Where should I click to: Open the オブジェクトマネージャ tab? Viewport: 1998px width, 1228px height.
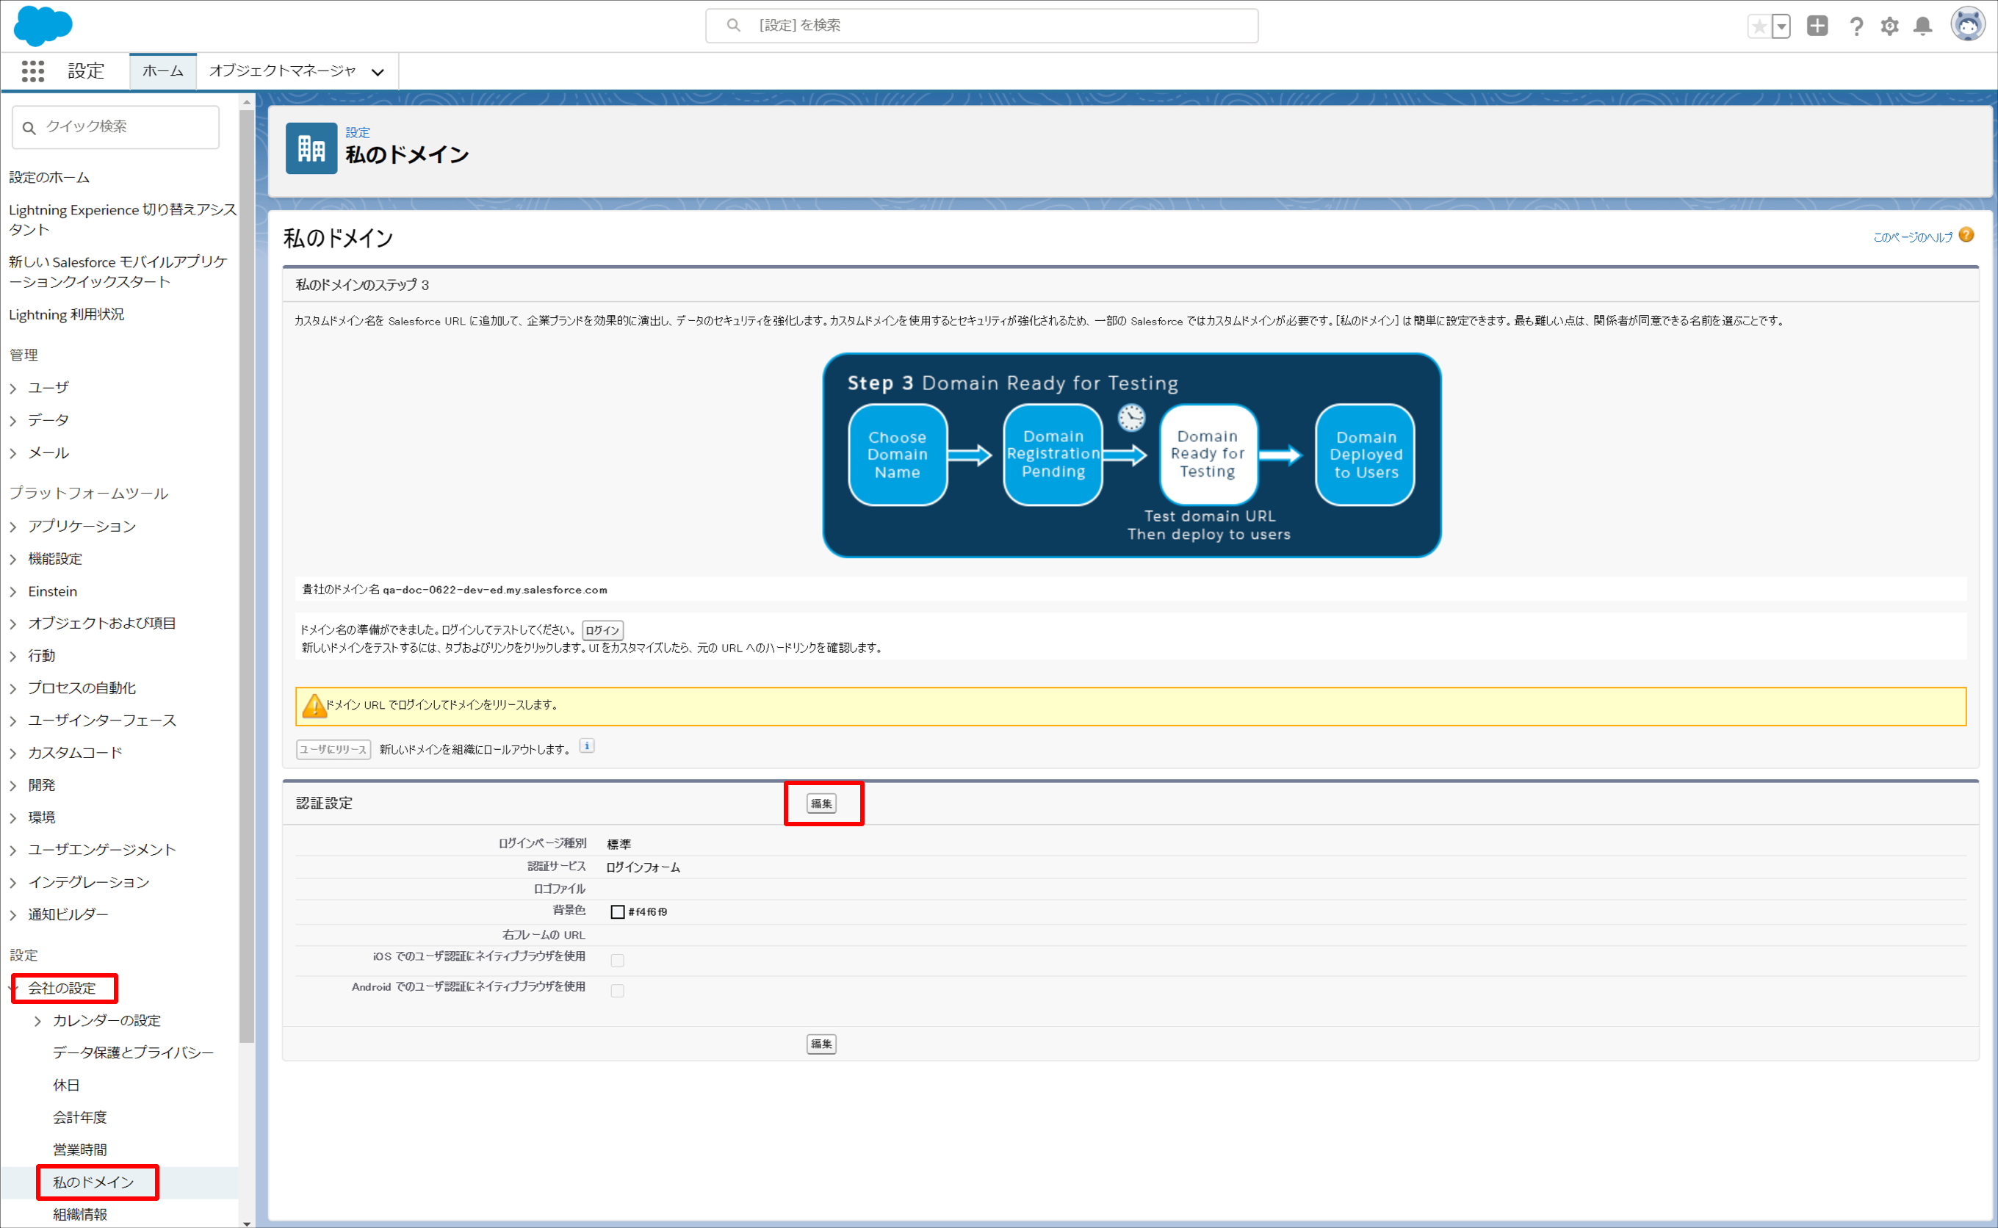283,71
